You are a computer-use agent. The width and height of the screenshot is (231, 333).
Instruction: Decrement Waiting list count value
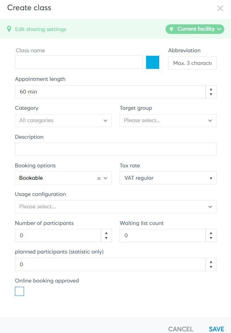211,238
